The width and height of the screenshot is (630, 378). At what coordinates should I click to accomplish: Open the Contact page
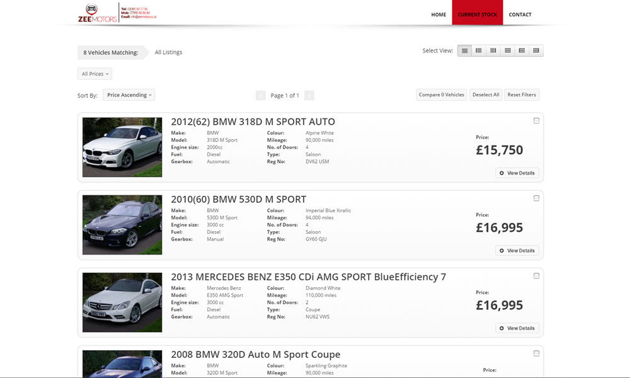(520, 14)
